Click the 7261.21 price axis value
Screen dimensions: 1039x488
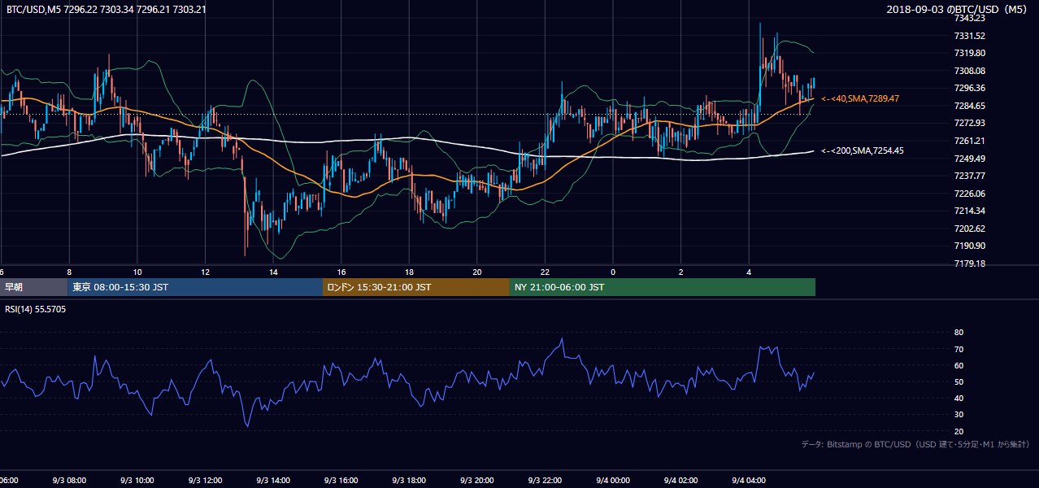[969, 141]
